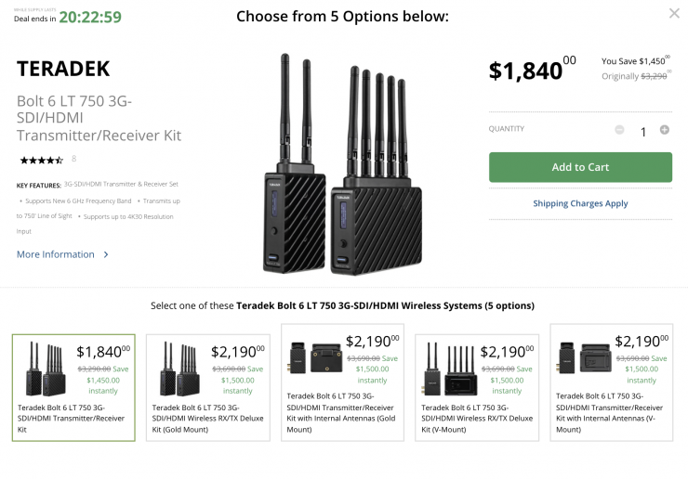Open the review count number
Screen dimensions: 688x479
(73, 160)
